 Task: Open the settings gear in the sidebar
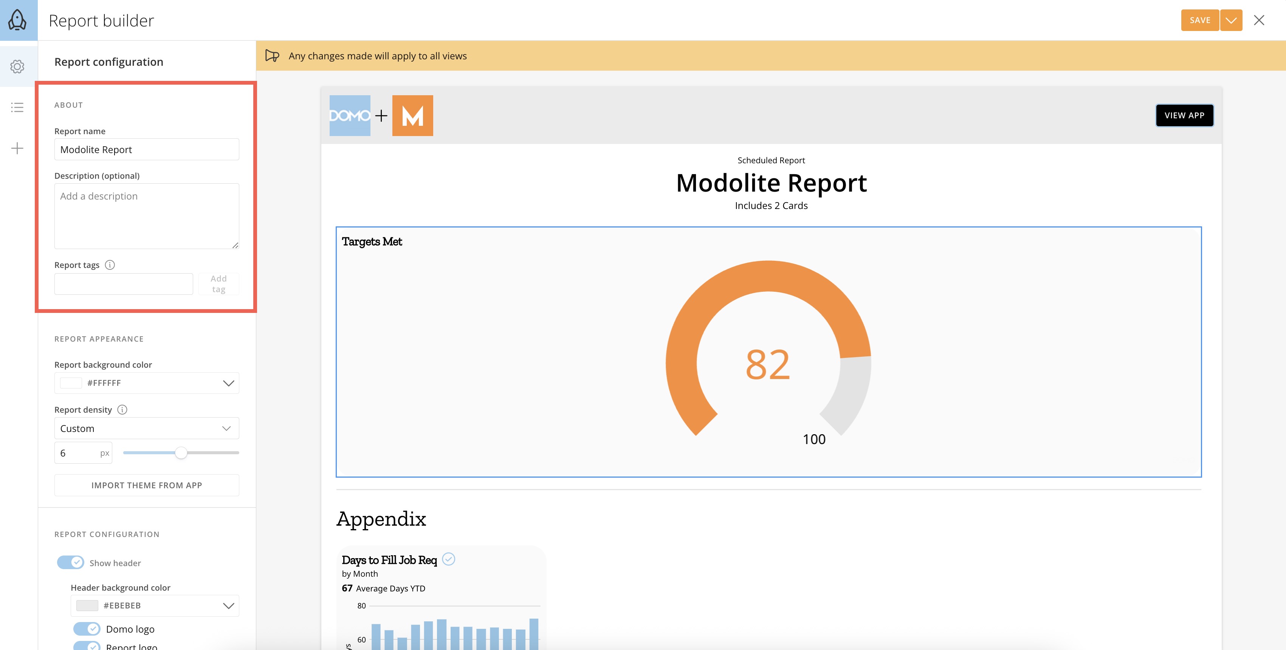pyautogui.click(x=17, y=66)
